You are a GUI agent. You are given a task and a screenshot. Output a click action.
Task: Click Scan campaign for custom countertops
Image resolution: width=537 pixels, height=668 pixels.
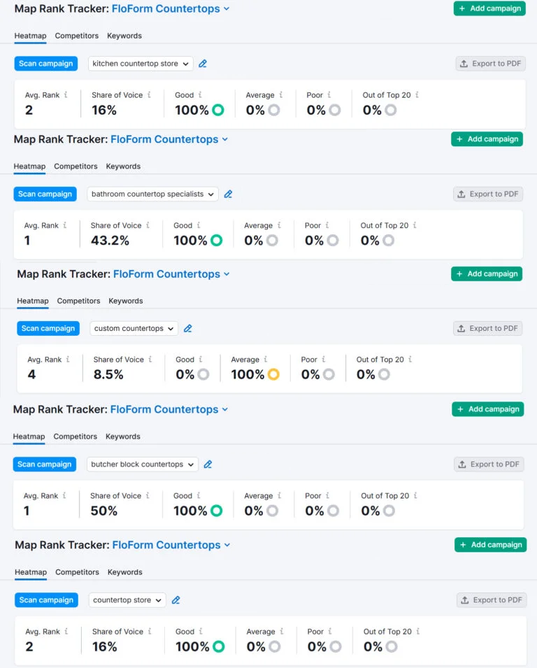(x=48, y=329)
